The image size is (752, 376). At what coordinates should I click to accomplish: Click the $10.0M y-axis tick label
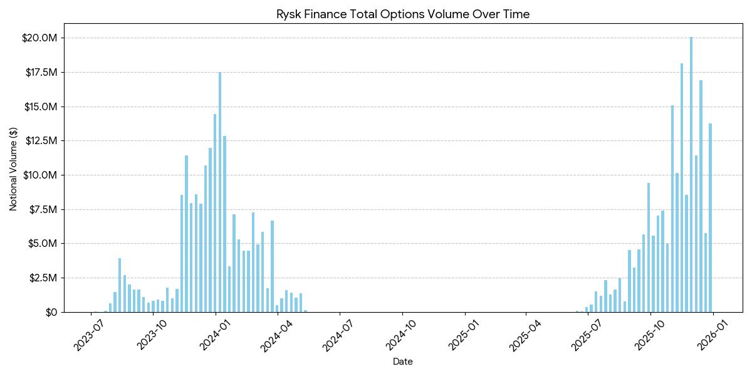click(39, 175)
